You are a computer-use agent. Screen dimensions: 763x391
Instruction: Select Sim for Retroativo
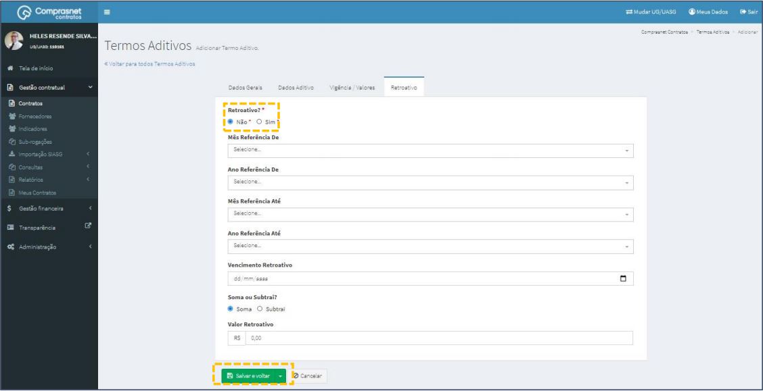(x=259, y=122)
